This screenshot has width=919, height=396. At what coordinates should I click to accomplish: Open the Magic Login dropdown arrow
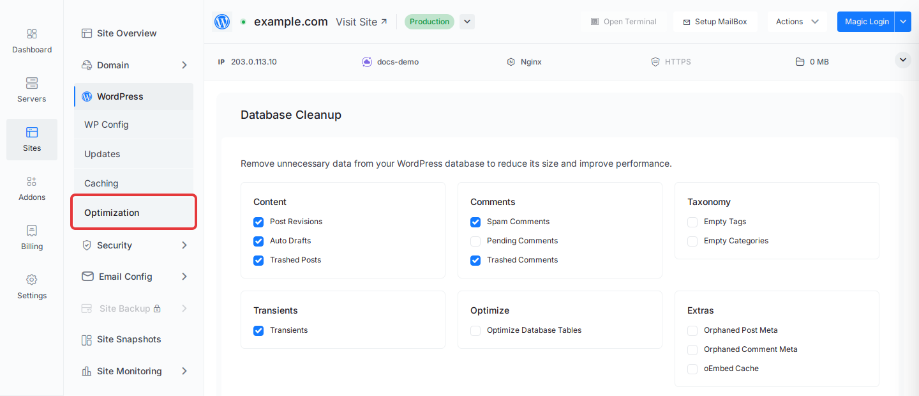902,22
